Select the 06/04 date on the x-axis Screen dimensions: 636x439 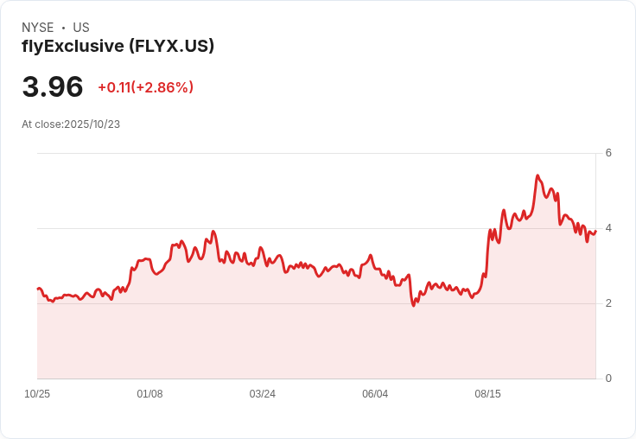(375, 394)
